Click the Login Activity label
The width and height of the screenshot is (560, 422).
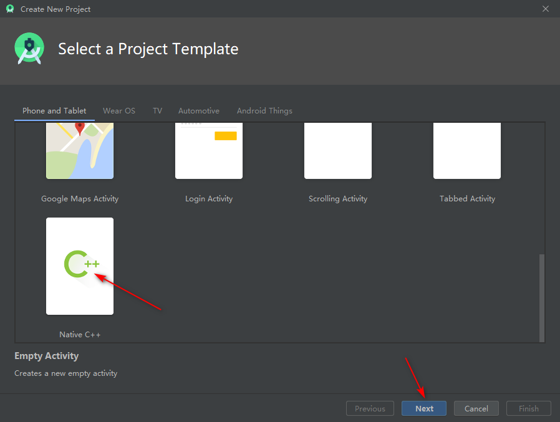coord(209,198)
